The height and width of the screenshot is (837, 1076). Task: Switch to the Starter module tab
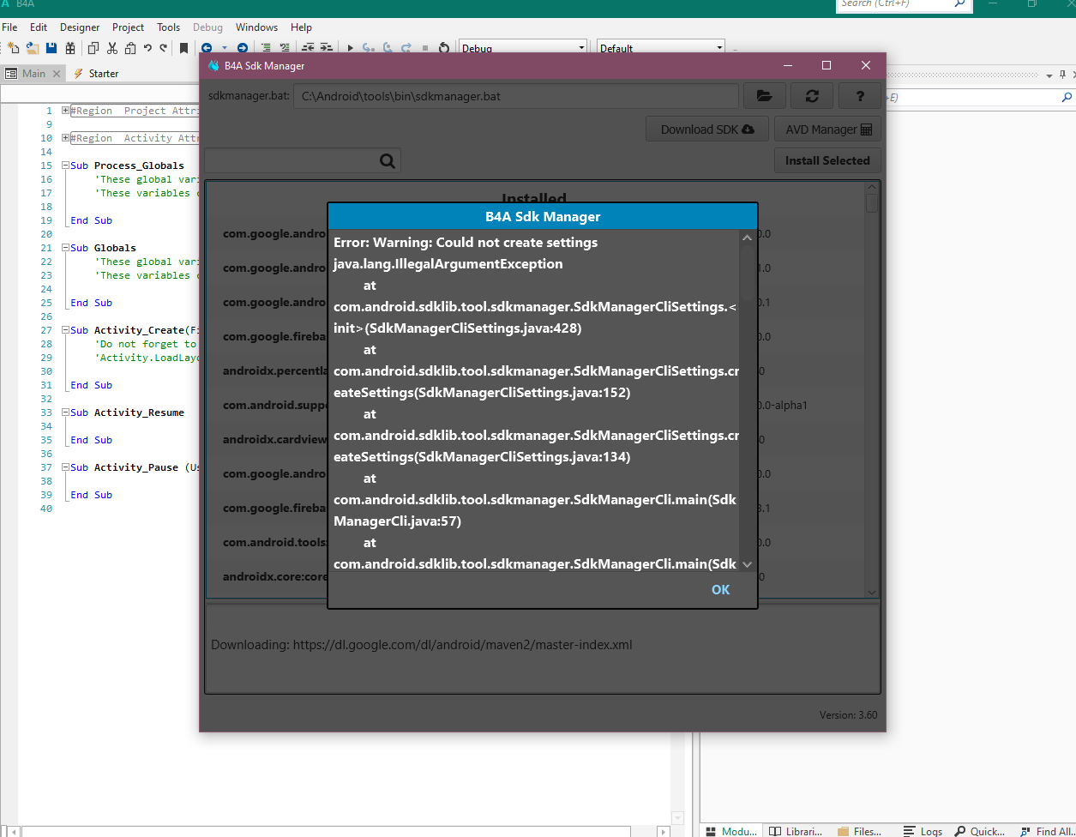96,74
